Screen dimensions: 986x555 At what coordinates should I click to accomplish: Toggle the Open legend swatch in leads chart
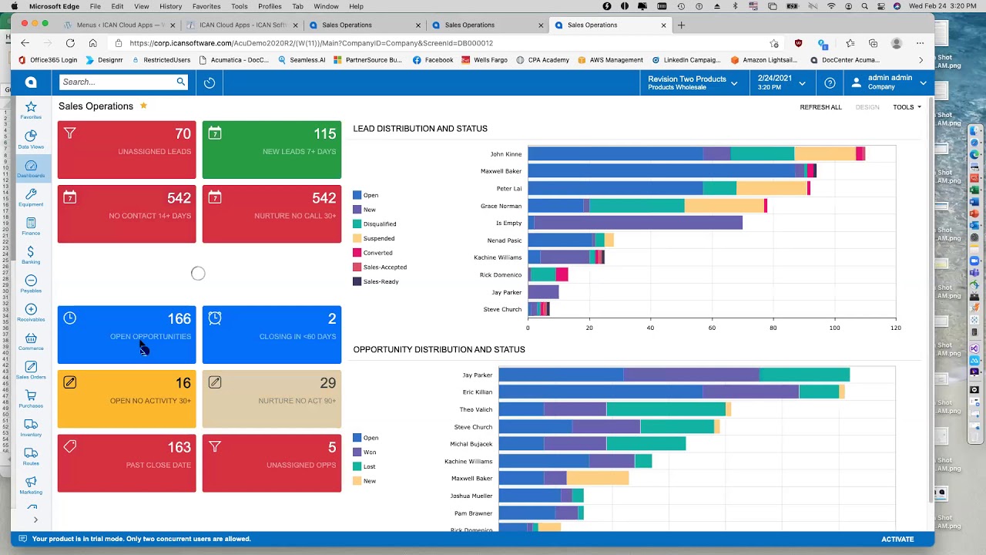pyautogui.click(x=357, y=195)
